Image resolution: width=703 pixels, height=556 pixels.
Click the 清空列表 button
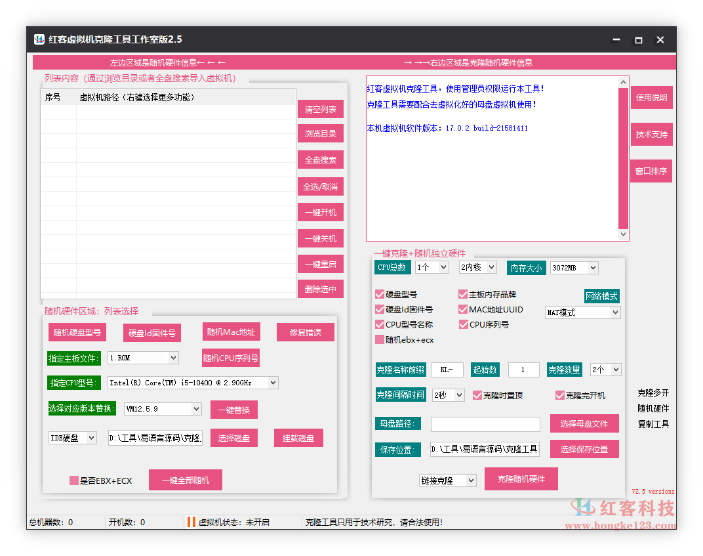click(320, 109)
